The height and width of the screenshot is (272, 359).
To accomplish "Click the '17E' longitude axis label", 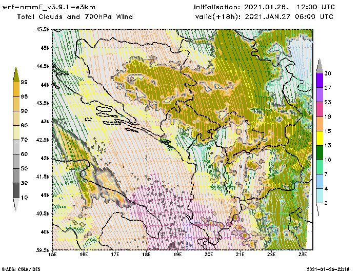I will [115, 255].
